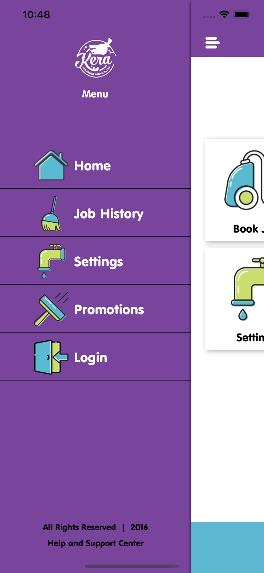Click the door Login icon
Screen dimensions: 264x573
(51, 357)
